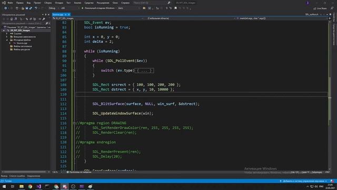
Task: Select the Source.cpp editor tab
Action: (x=58, y=14)
